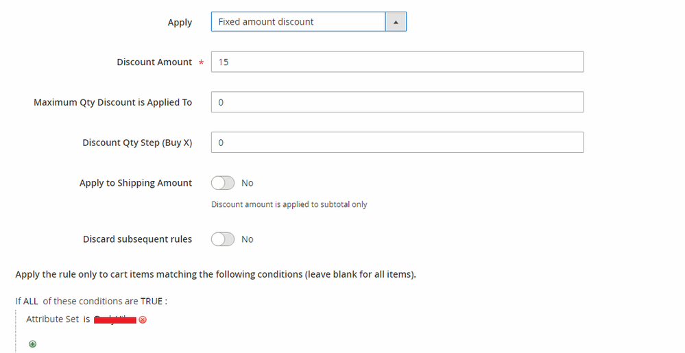This screenshot has width=685, height=353.
Task: Open the Fixed amount discount dropdown
Action: point(298,22)
